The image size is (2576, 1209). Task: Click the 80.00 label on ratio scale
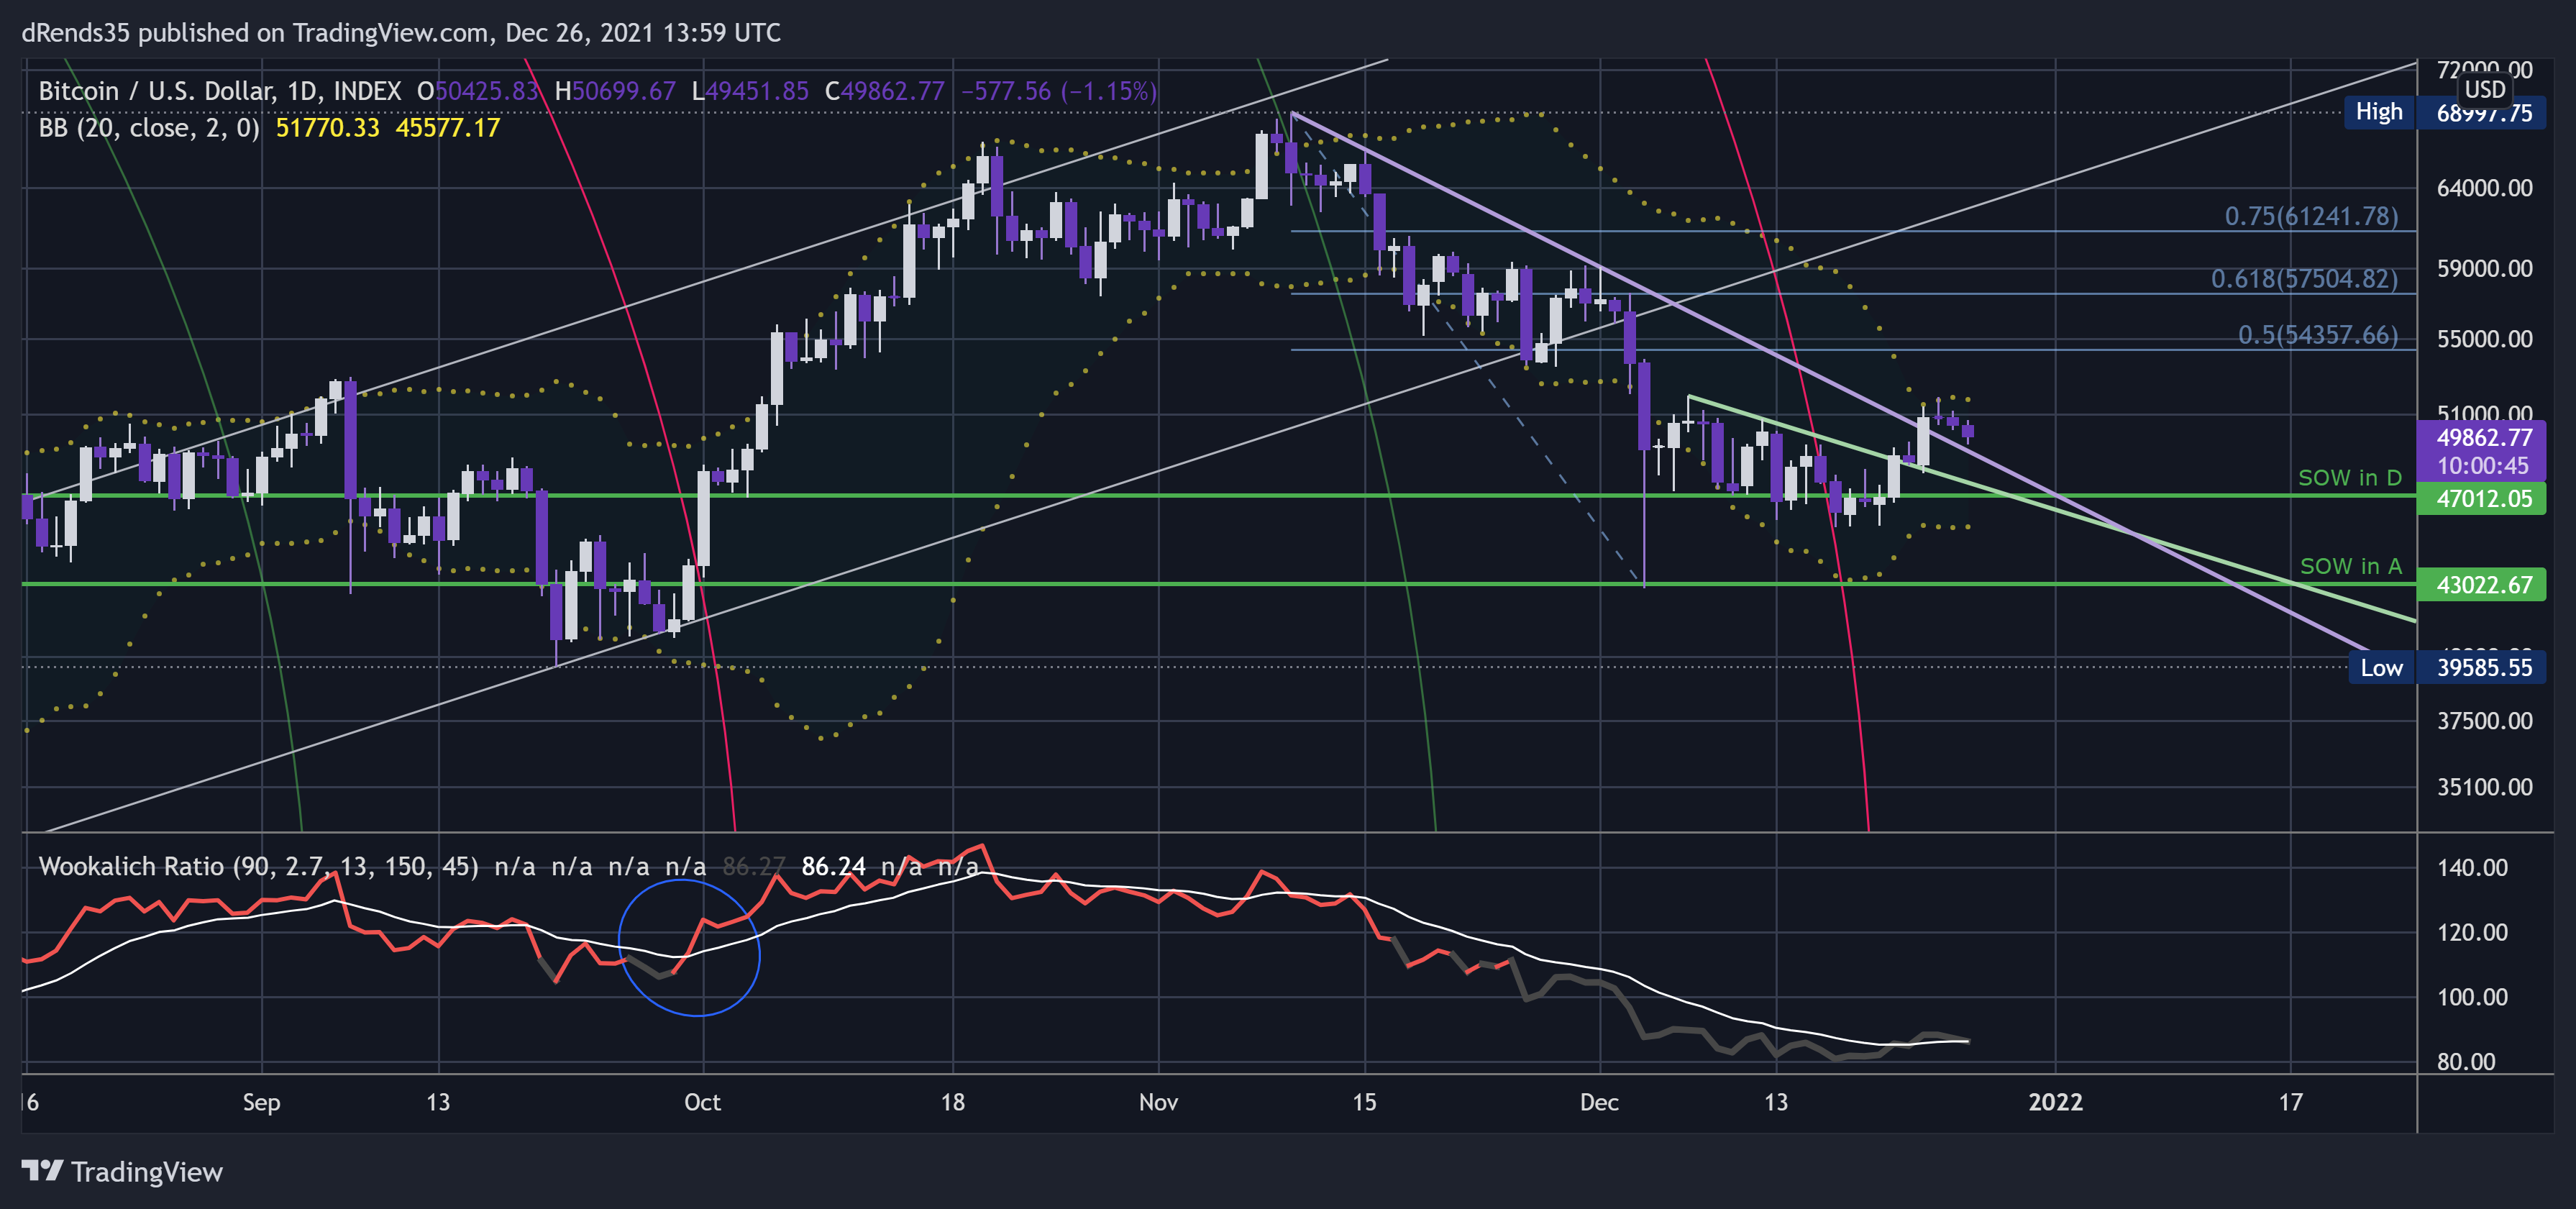tap(2466, 1062)
